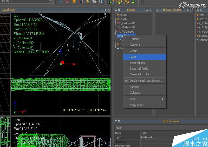This screenshot has width=208, height=147.
Task: Click the Type field showing Metaballs
Action: (x=147, y=137)
